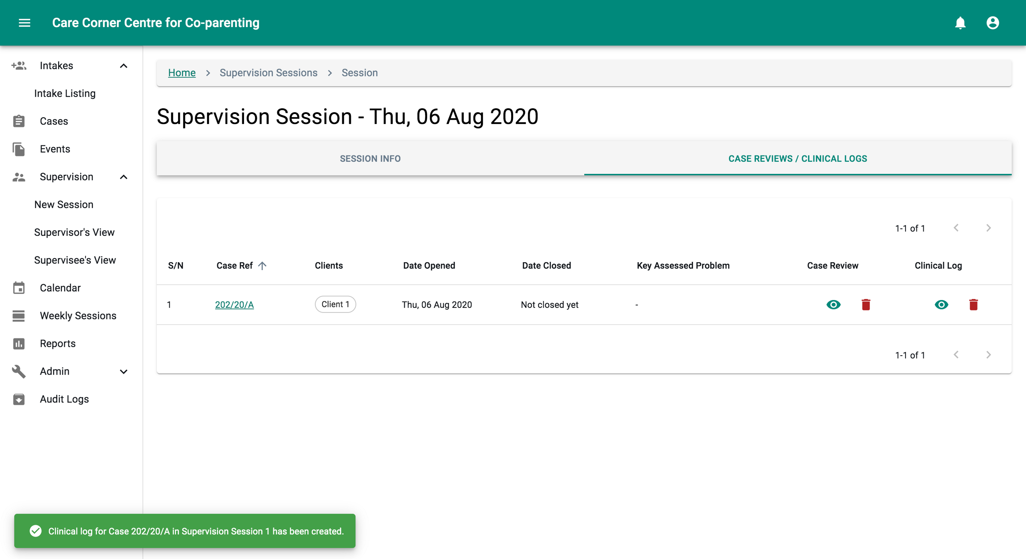Viewport: 1026px width, 559px height.
Task: Open Supervisee's View menu item
Action: (75, 260)
